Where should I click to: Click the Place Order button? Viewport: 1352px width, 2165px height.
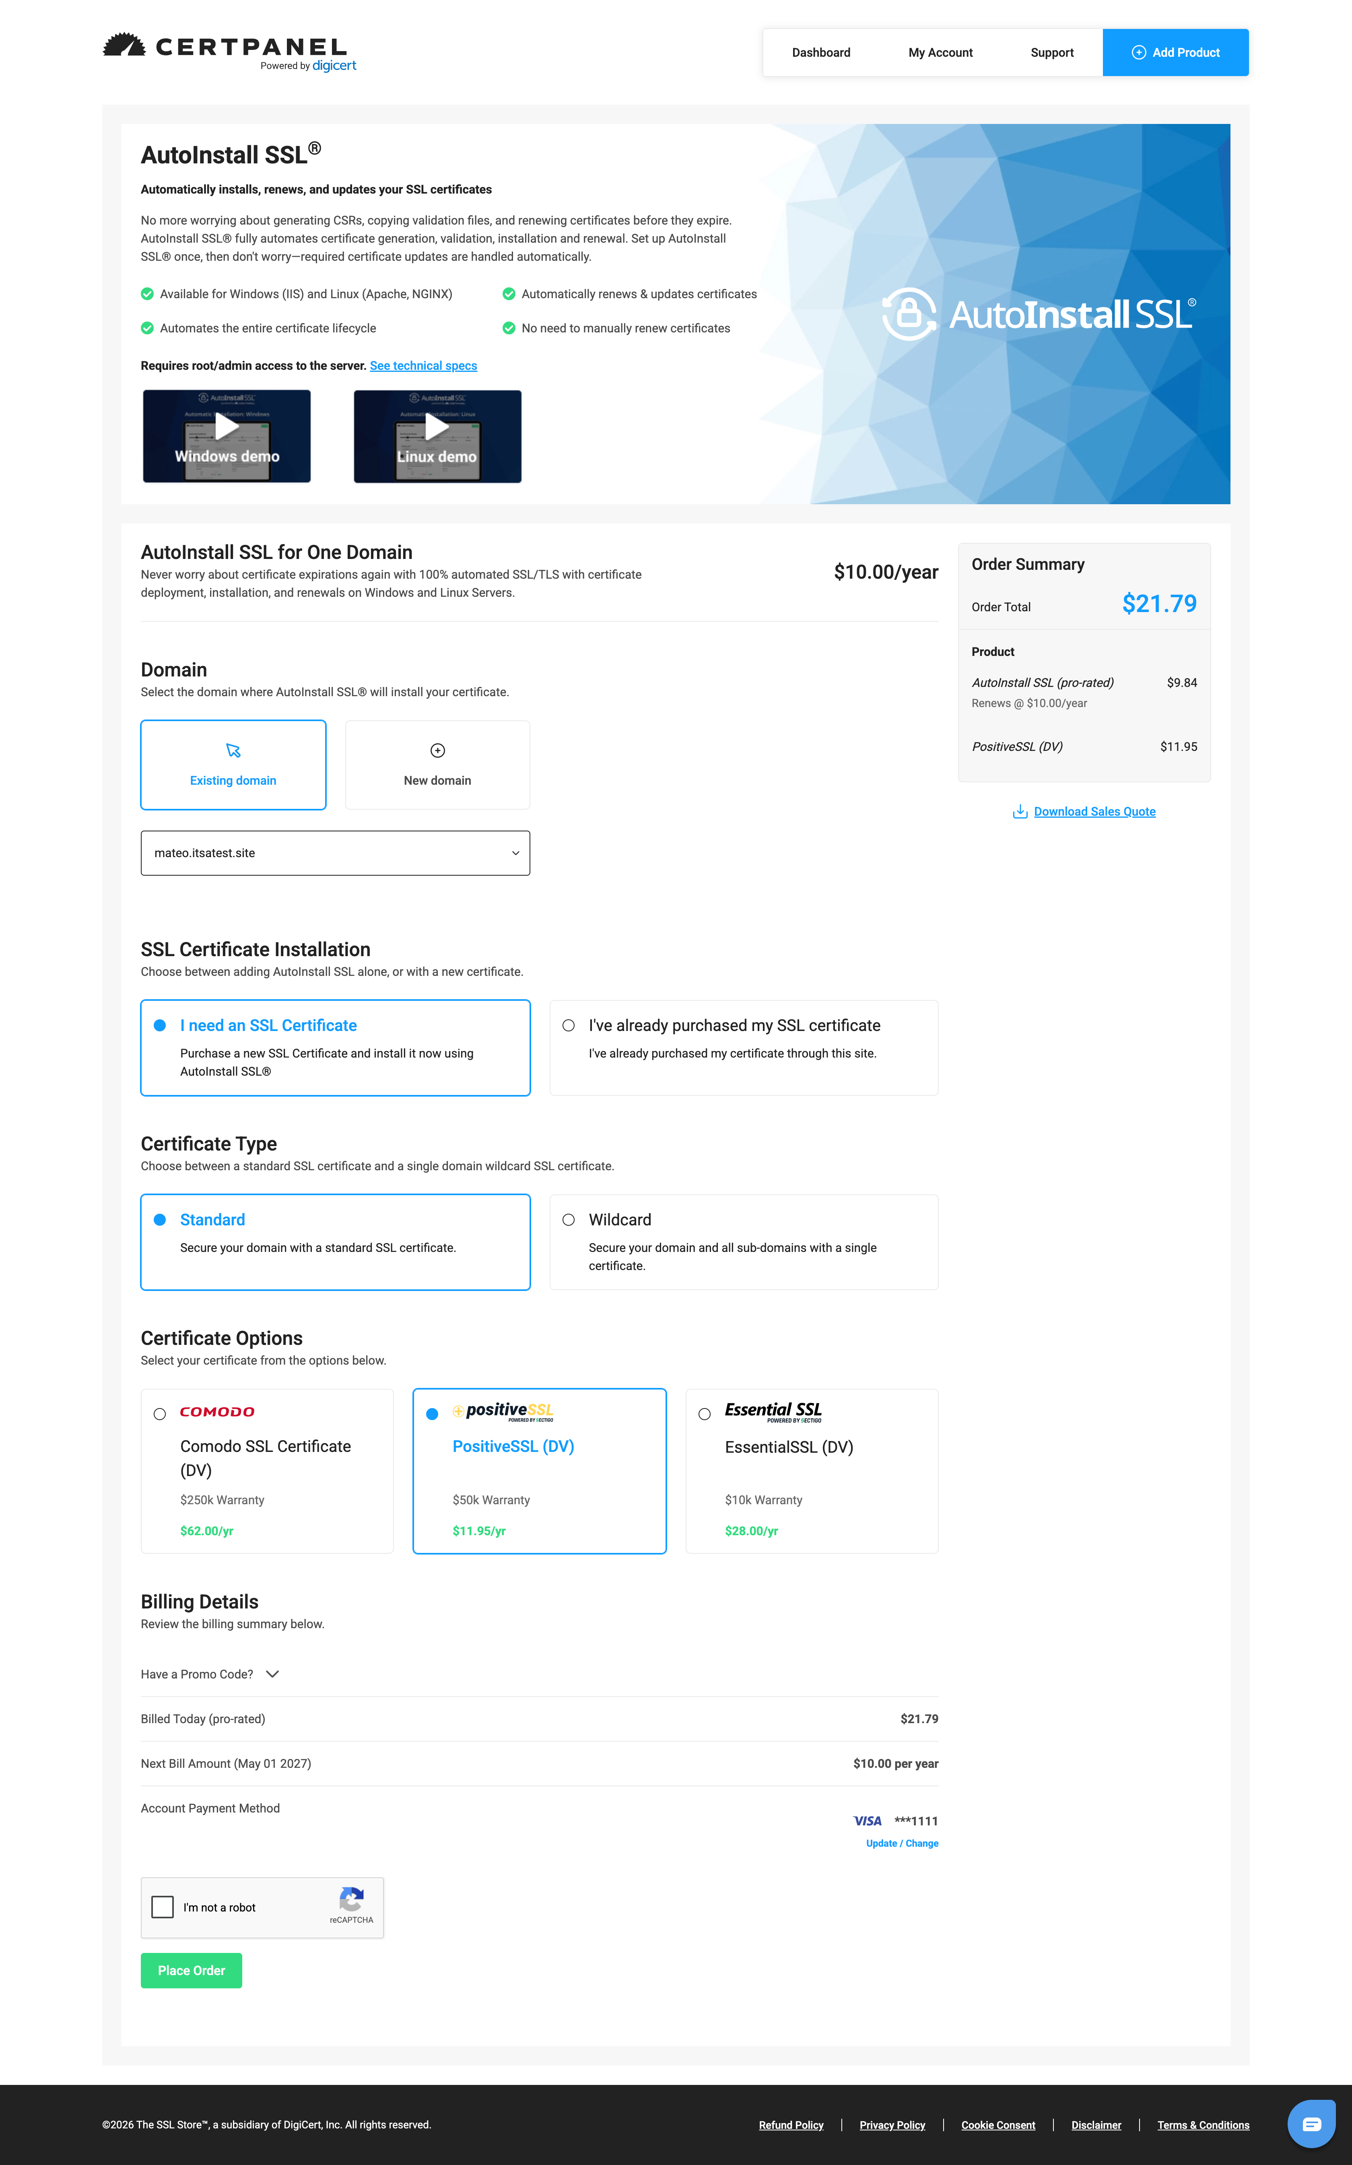pyautogui.click(x=192, y=1970)
